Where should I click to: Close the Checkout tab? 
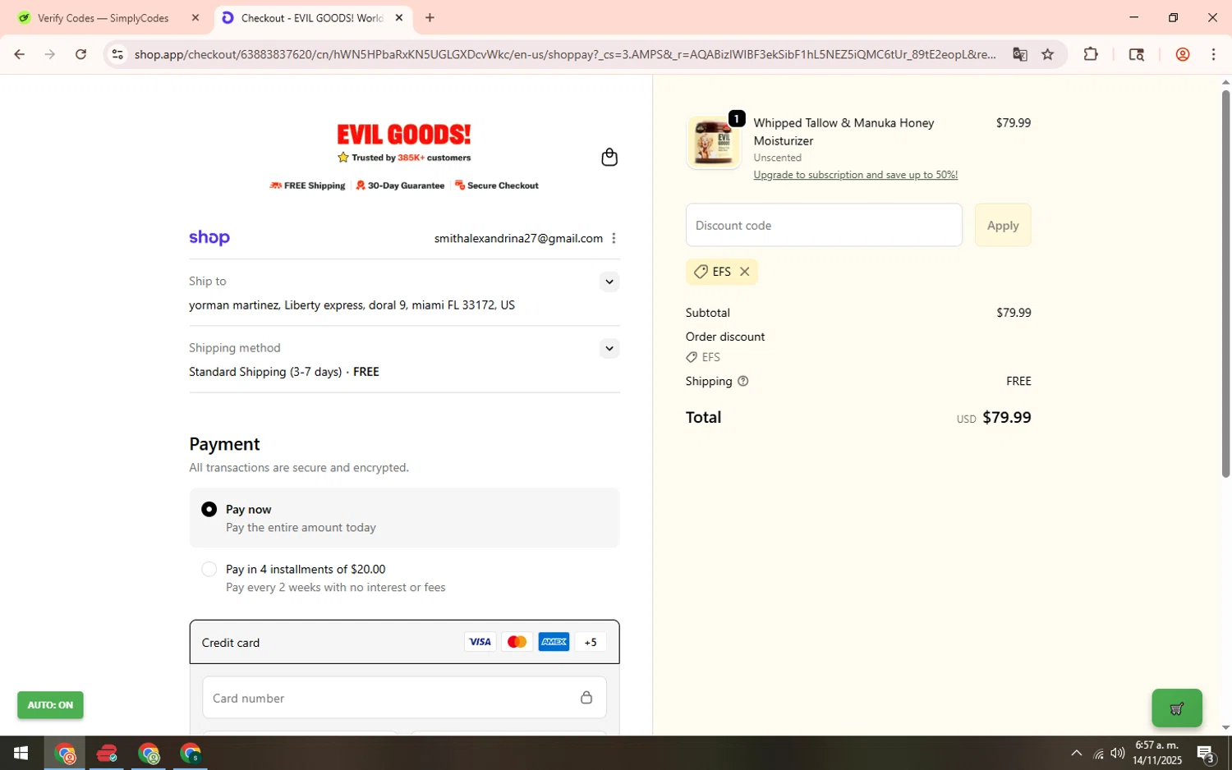coord(398,18)
